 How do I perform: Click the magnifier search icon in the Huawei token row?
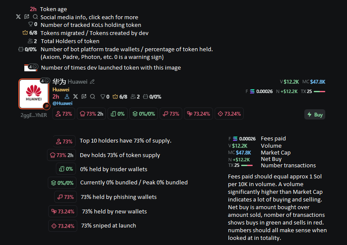92,97
